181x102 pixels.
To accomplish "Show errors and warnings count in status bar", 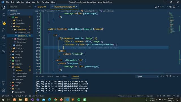I will click(x=19, y=96).
